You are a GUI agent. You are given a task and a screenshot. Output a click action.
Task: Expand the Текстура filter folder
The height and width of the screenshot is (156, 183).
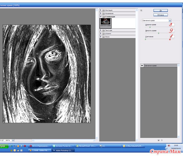(101, 30)
